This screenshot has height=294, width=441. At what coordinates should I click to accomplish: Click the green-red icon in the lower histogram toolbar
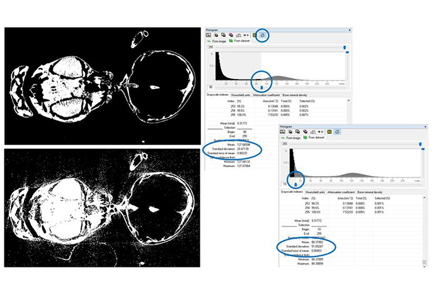coord(328,132)
